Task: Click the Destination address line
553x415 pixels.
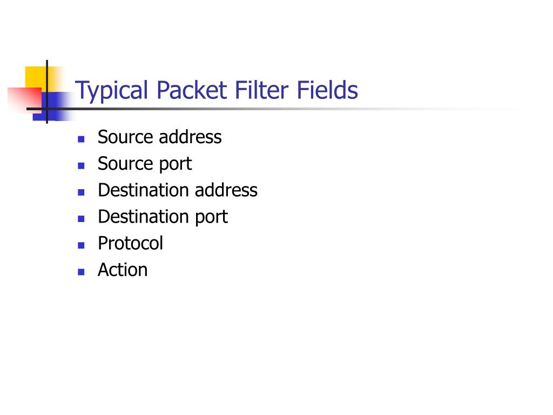Action: (x=177, y=190)
